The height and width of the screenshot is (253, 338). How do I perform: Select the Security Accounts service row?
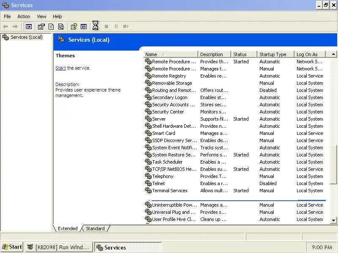tap(235, 105)
